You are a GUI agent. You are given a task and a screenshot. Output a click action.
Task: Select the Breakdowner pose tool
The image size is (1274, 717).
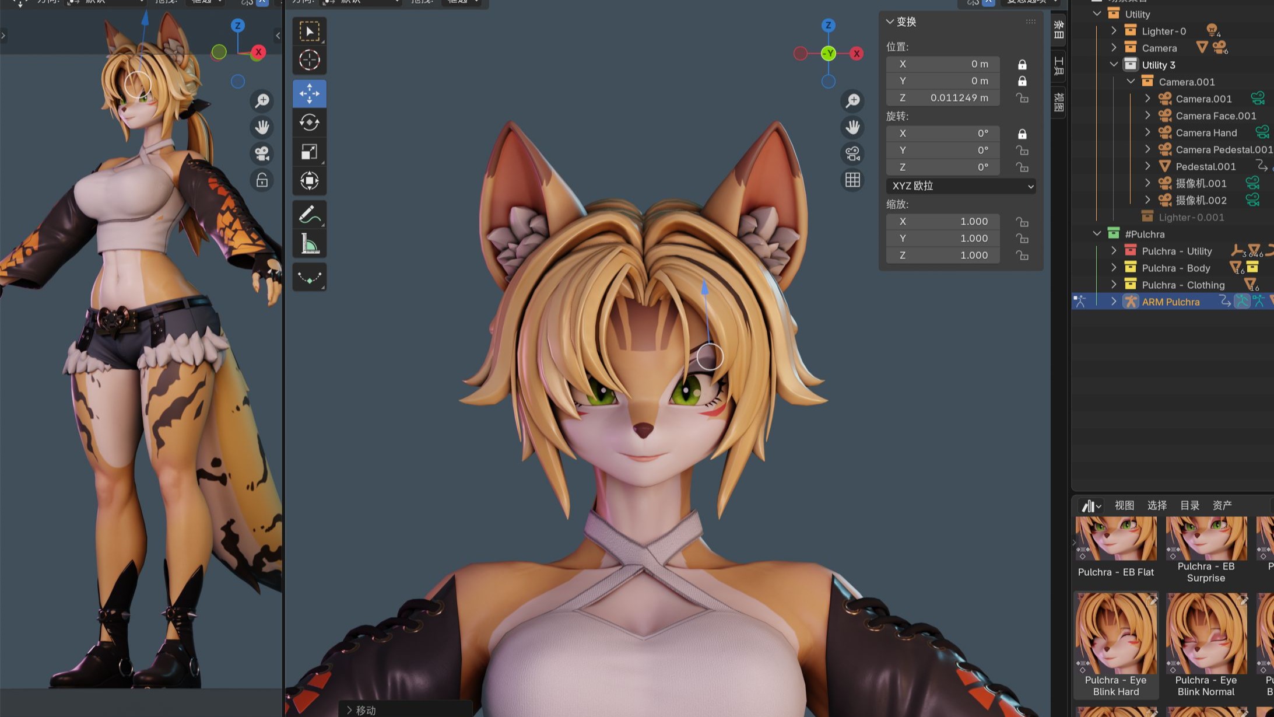pos(309,277)
